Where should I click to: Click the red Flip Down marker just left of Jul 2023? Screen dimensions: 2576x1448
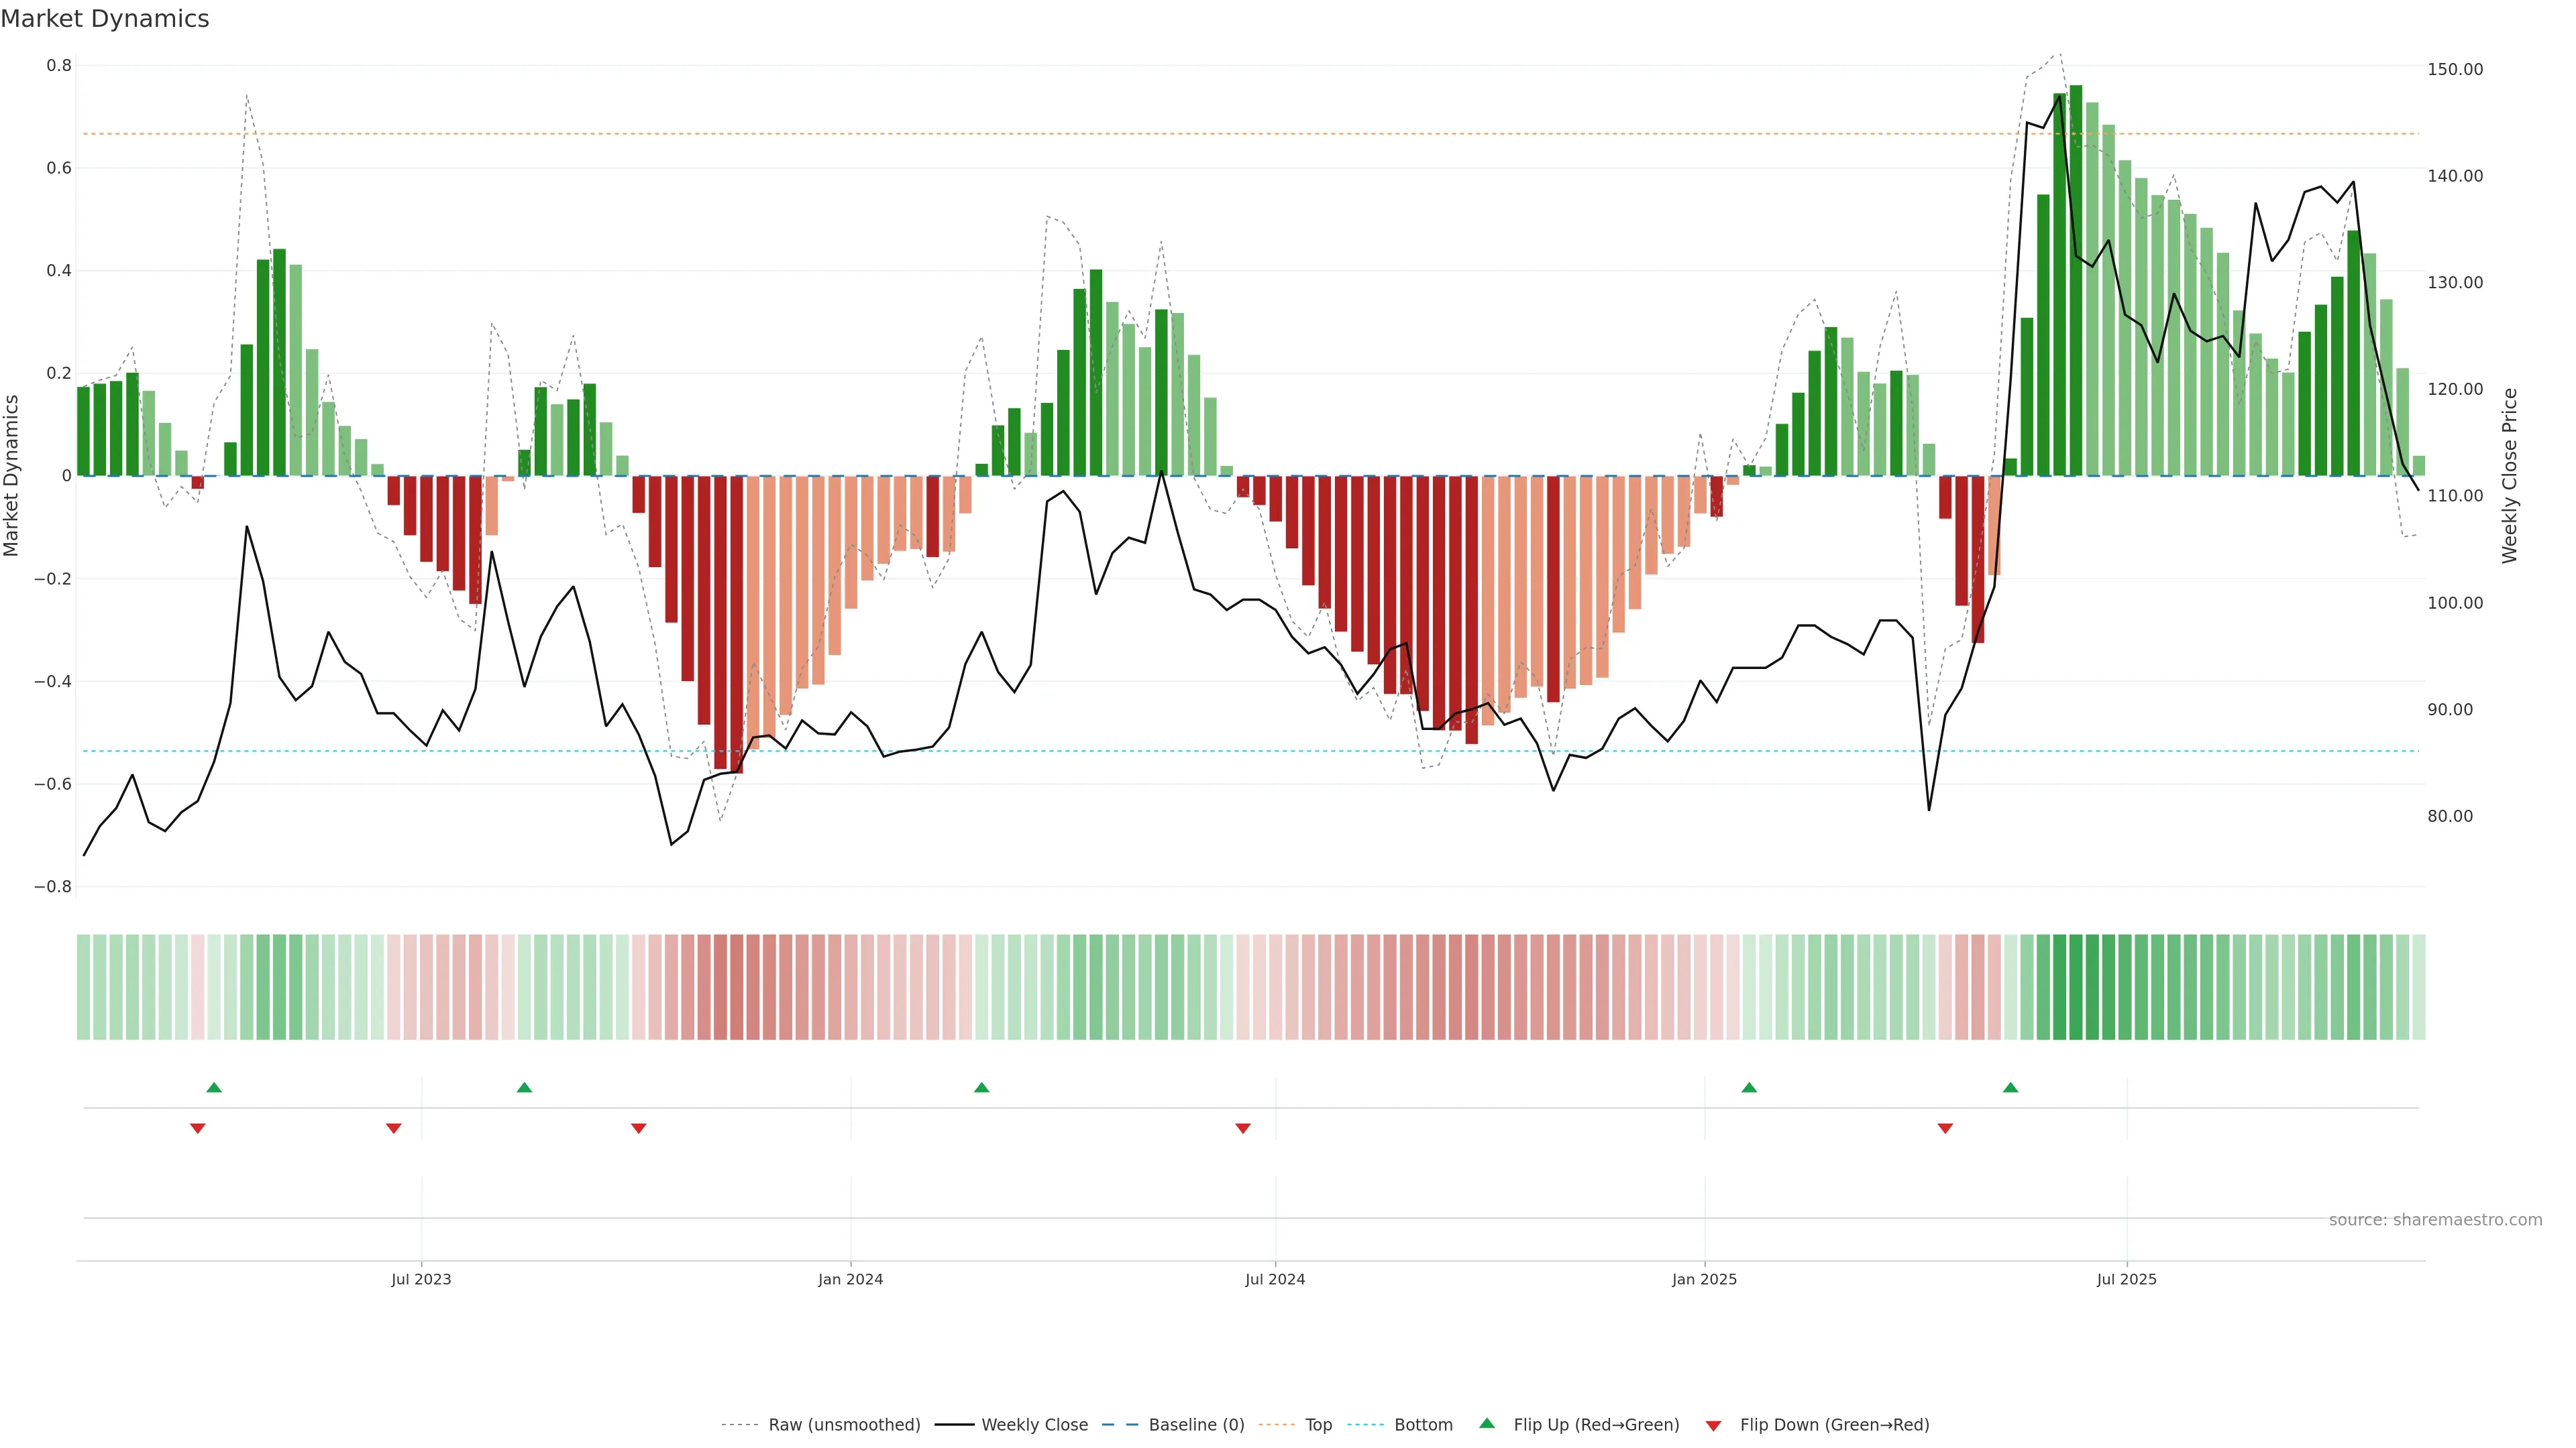pos(394,1128)
